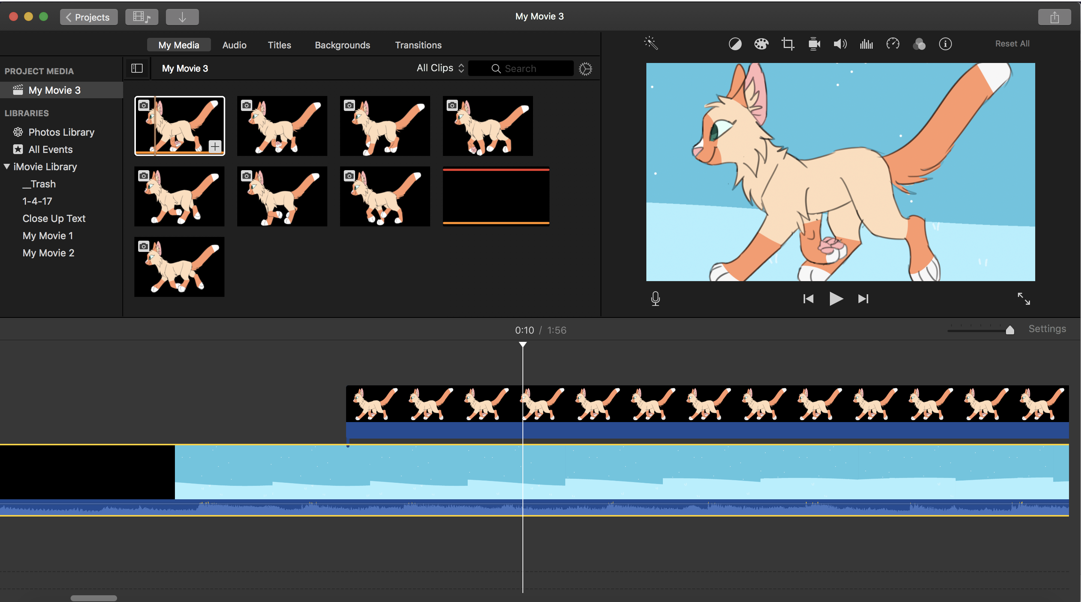The image size is (1081, 602).
Task: Collapse the iMovie Library disclosure triangle
Action: 7,166
